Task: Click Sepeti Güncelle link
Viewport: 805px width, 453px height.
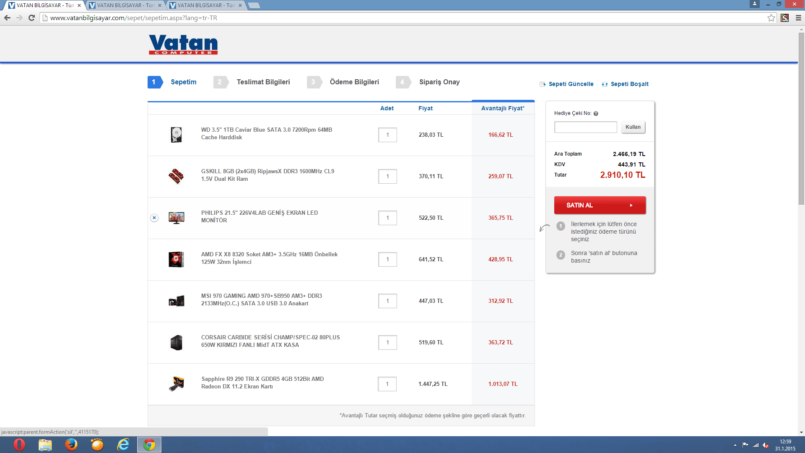Action: 571,84
